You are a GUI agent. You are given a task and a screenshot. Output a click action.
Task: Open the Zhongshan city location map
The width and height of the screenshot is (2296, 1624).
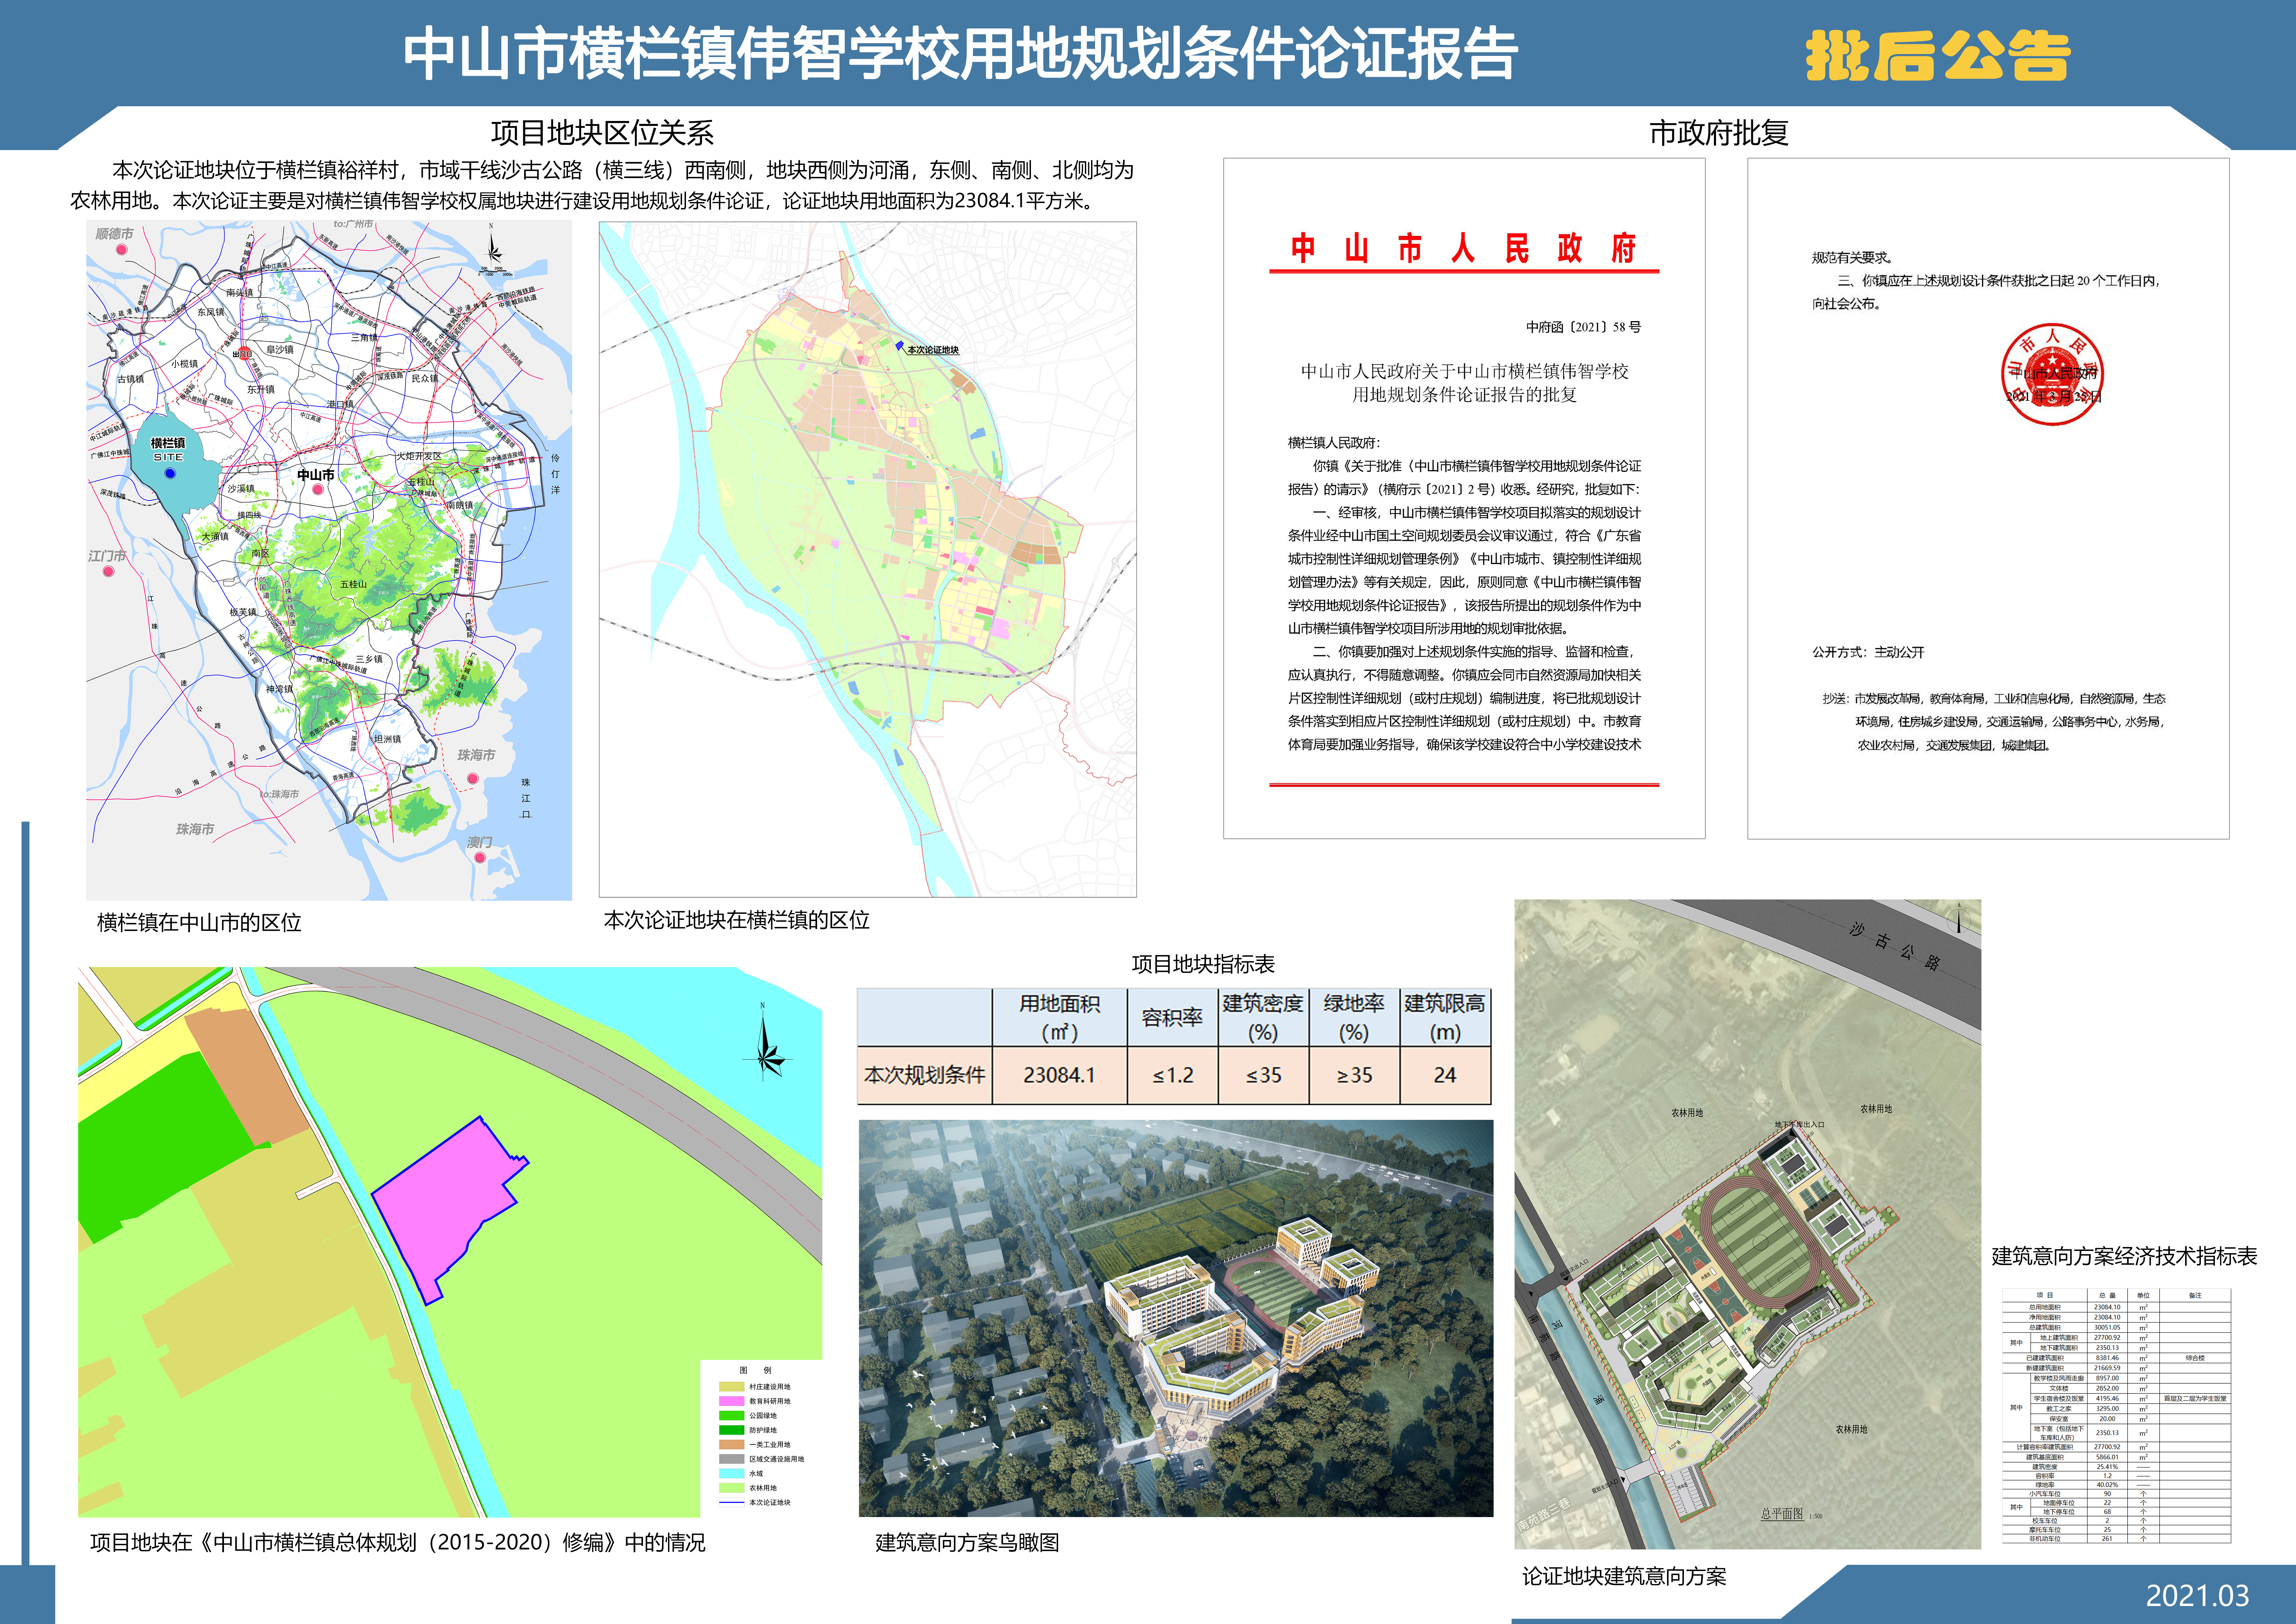point(329,560)
